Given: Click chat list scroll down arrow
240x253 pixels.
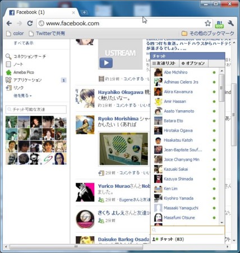Looking at the screenshot, I should 221,223.
